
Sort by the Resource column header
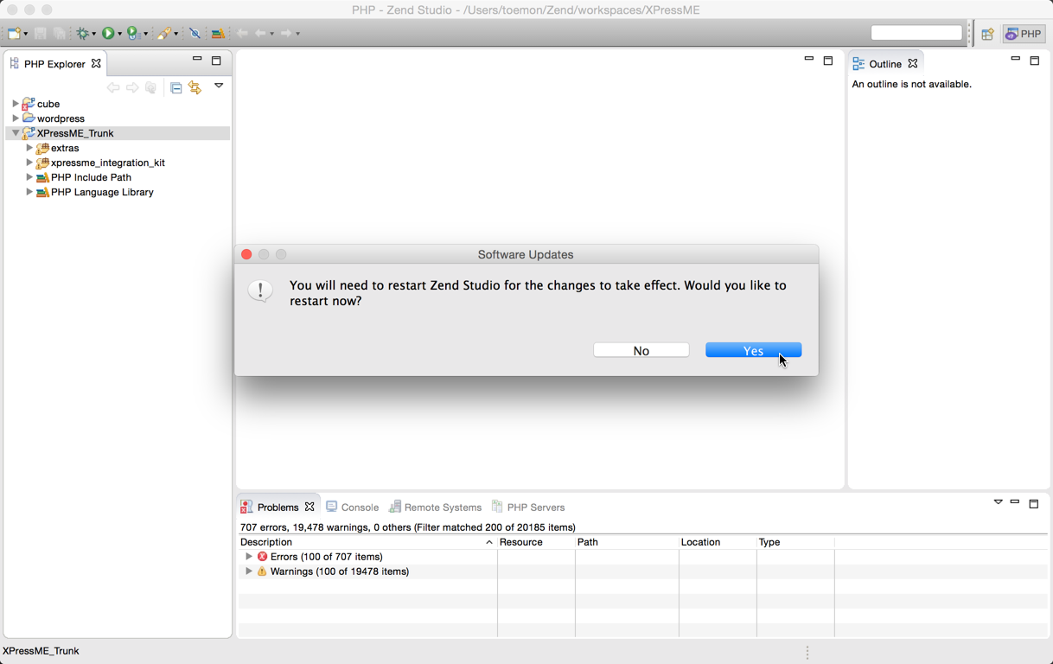coord(536,542)
